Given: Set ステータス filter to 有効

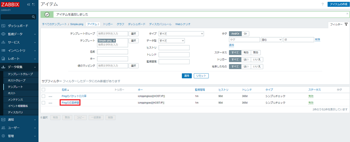Looking at the screenshot, I should [246, 52].
